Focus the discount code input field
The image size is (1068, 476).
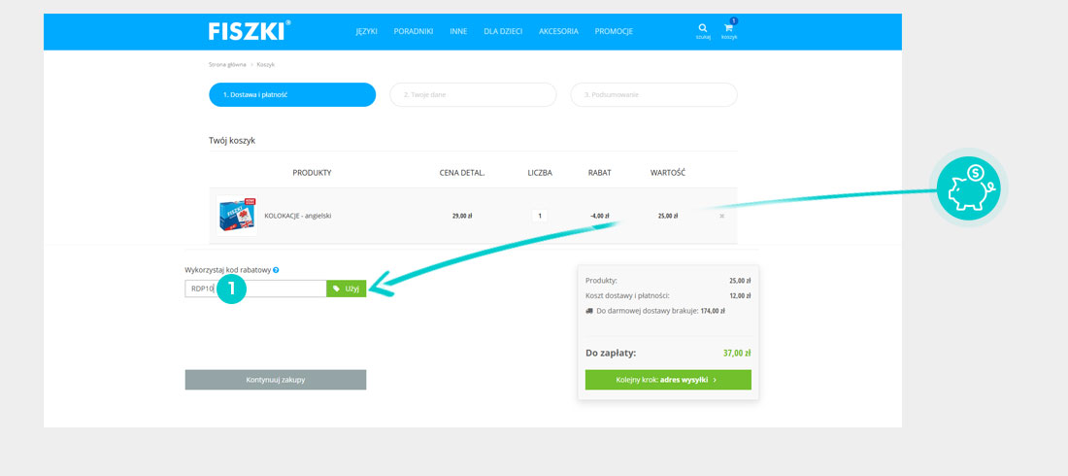282,289
